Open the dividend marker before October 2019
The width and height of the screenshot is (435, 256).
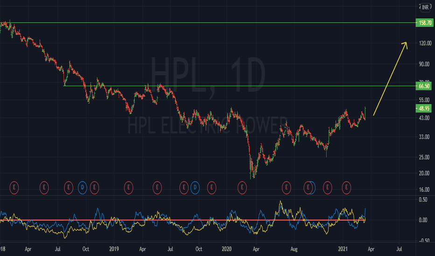(195, 188)
